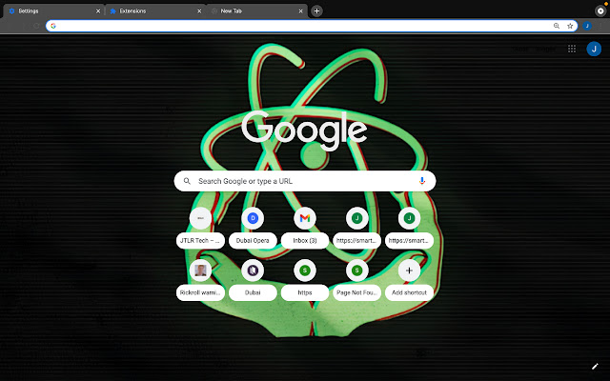610x381 pixels.
Task: Open a new tab with the plus button
Action: coord(316,10)
